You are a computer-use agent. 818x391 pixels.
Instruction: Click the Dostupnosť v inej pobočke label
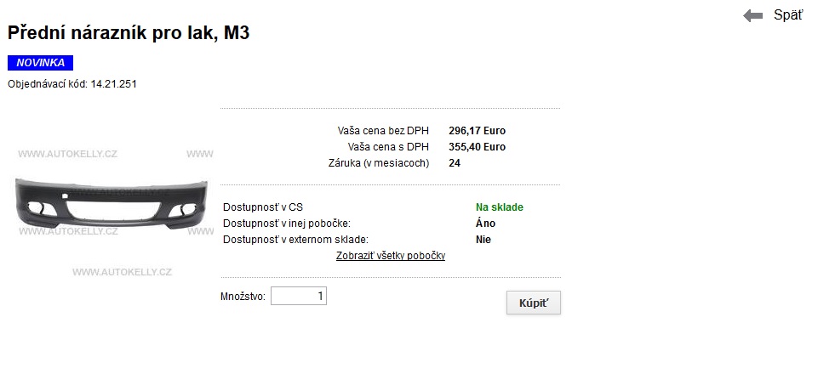286,224
